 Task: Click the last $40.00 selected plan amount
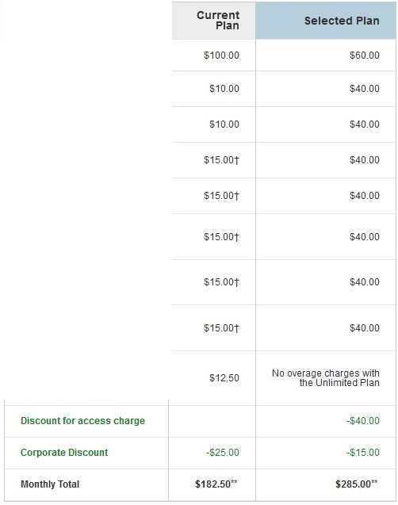pyautogui.click(x=365, y=328)
